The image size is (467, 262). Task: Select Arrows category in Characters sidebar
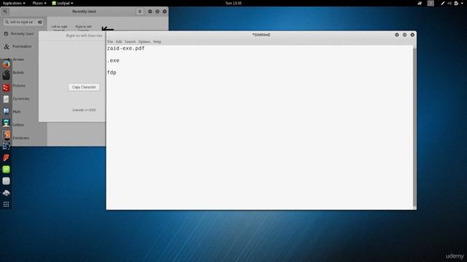coord(18,60)
